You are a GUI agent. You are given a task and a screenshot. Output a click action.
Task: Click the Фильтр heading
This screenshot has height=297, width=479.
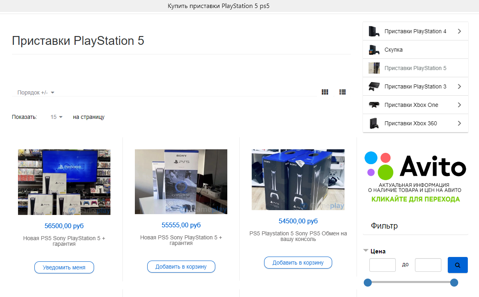384,226
